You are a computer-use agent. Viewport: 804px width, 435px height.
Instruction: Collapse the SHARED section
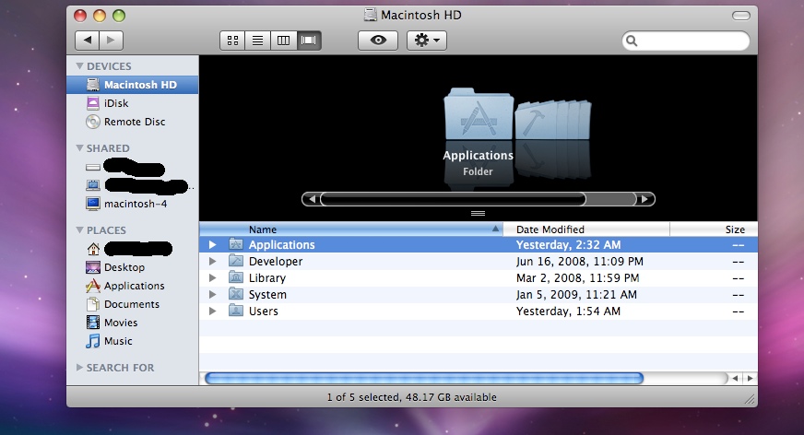click(x=79, y=148)
